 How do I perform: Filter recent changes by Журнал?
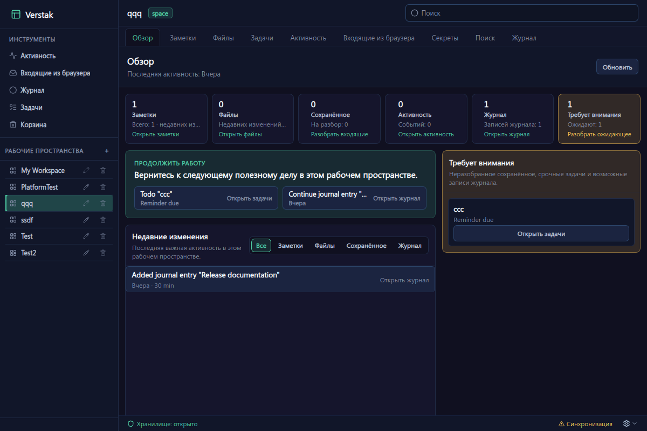(x=410, y=246)
